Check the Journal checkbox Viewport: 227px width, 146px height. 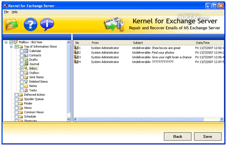click(x=22, y=64)
